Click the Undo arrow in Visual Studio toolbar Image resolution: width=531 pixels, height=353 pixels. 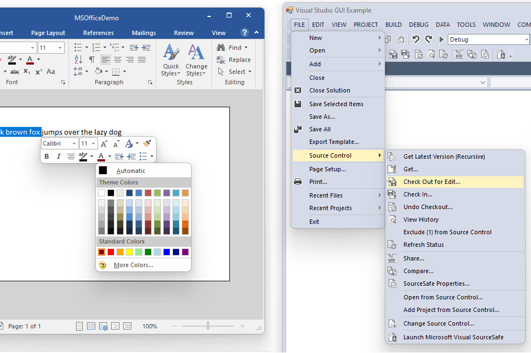click(x=415, y=39)
